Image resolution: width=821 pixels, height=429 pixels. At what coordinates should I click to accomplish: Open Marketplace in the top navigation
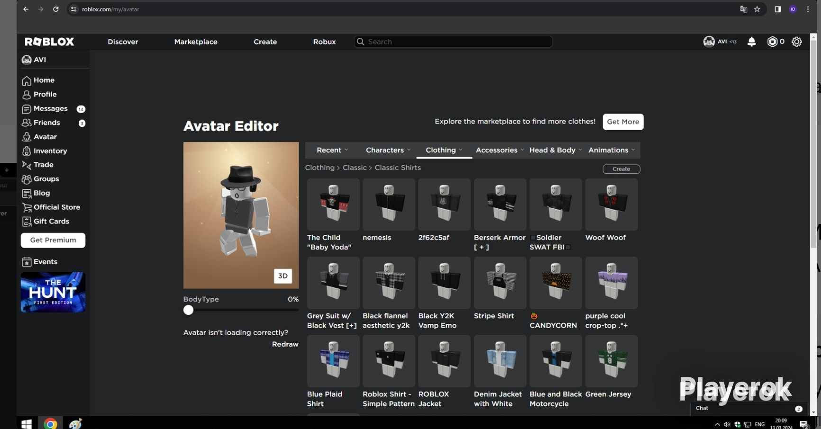(196, 42)
